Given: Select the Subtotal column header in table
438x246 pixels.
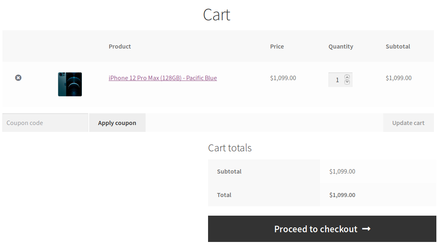Looking at the screenshot, I should coord(398,47).
